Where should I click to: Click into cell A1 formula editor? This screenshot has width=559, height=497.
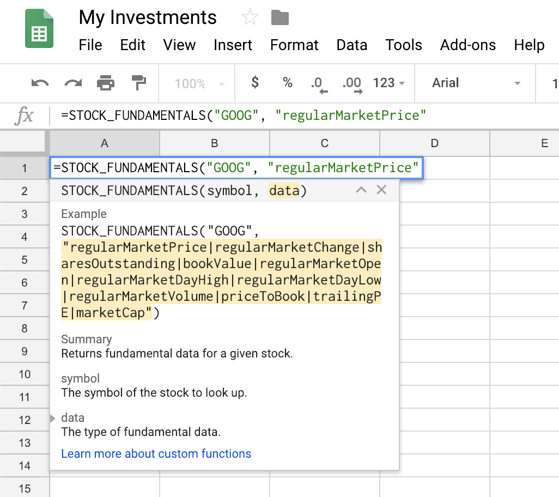[x=236, y=167]
